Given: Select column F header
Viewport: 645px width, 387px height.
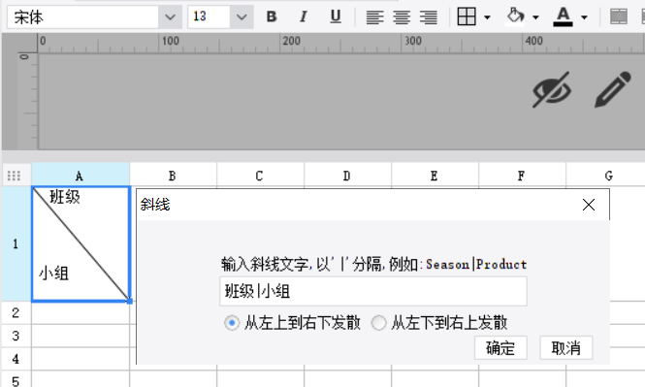Looking at the screenshot, I should [x=522, y=176].
